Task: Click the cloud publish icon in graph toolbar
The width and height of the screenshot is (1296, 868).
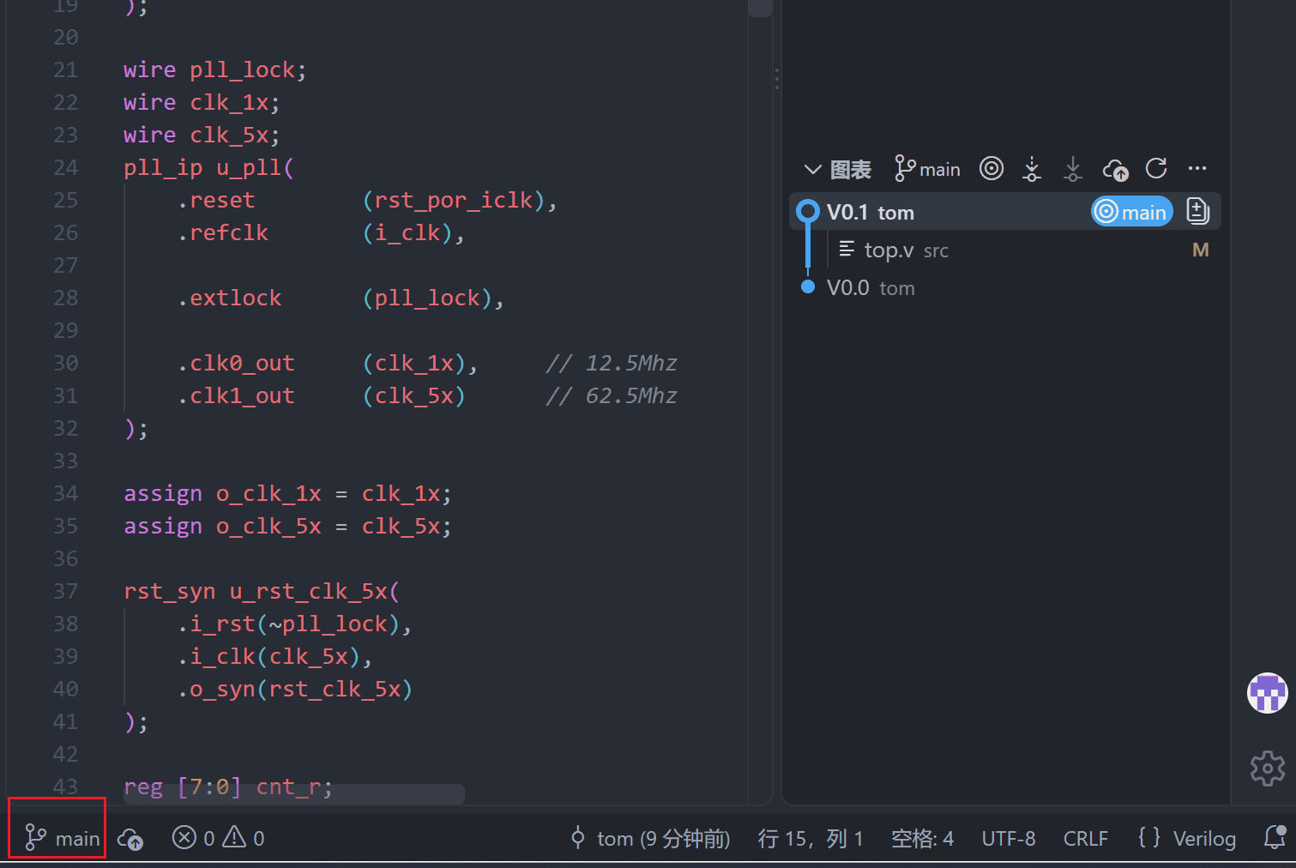Action: pyautogui.click(x=1115, y=169)
